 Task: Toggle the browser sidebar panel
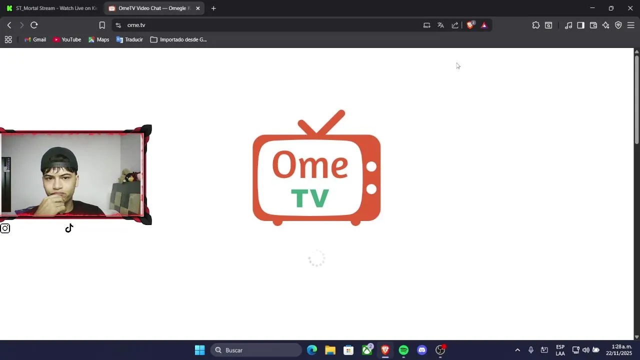tap(580, 25)
